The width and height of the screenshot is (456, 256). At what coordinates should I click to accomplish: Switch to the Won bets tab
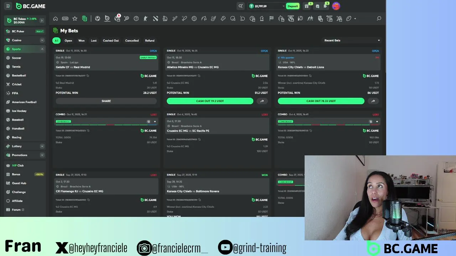pos(82,41)
